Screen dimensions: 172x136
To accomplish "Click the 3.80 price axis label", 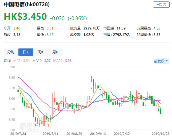I will 12,78.
